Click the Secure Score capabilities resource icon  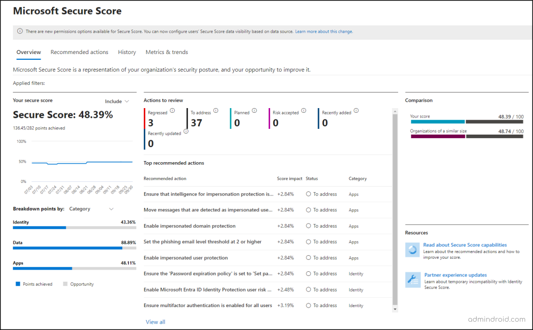(413, 249)
